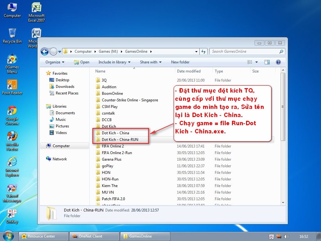The image size is (321, 241).
Task: Launch Mozilla Firefox from desktop
Action: [12, 141]
